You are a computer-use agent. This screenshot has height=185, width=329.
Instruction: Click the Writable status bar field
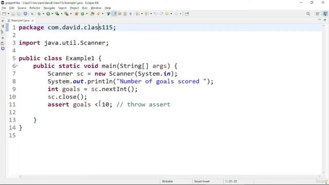[x=167, y=181]
